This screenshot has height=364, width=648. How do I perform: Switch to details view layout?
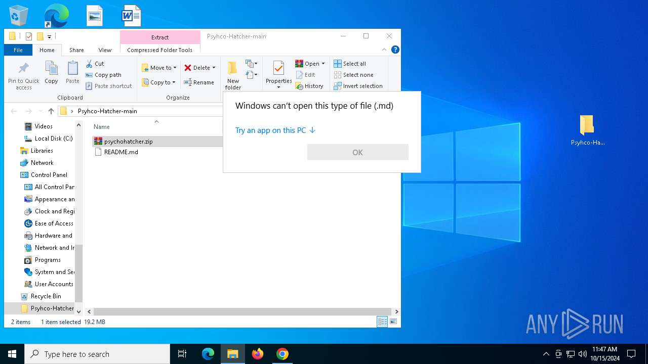382,322
